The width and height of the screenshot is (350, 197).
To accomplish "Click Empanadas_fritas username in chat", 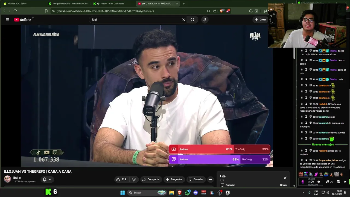I will tap(328, 160).
